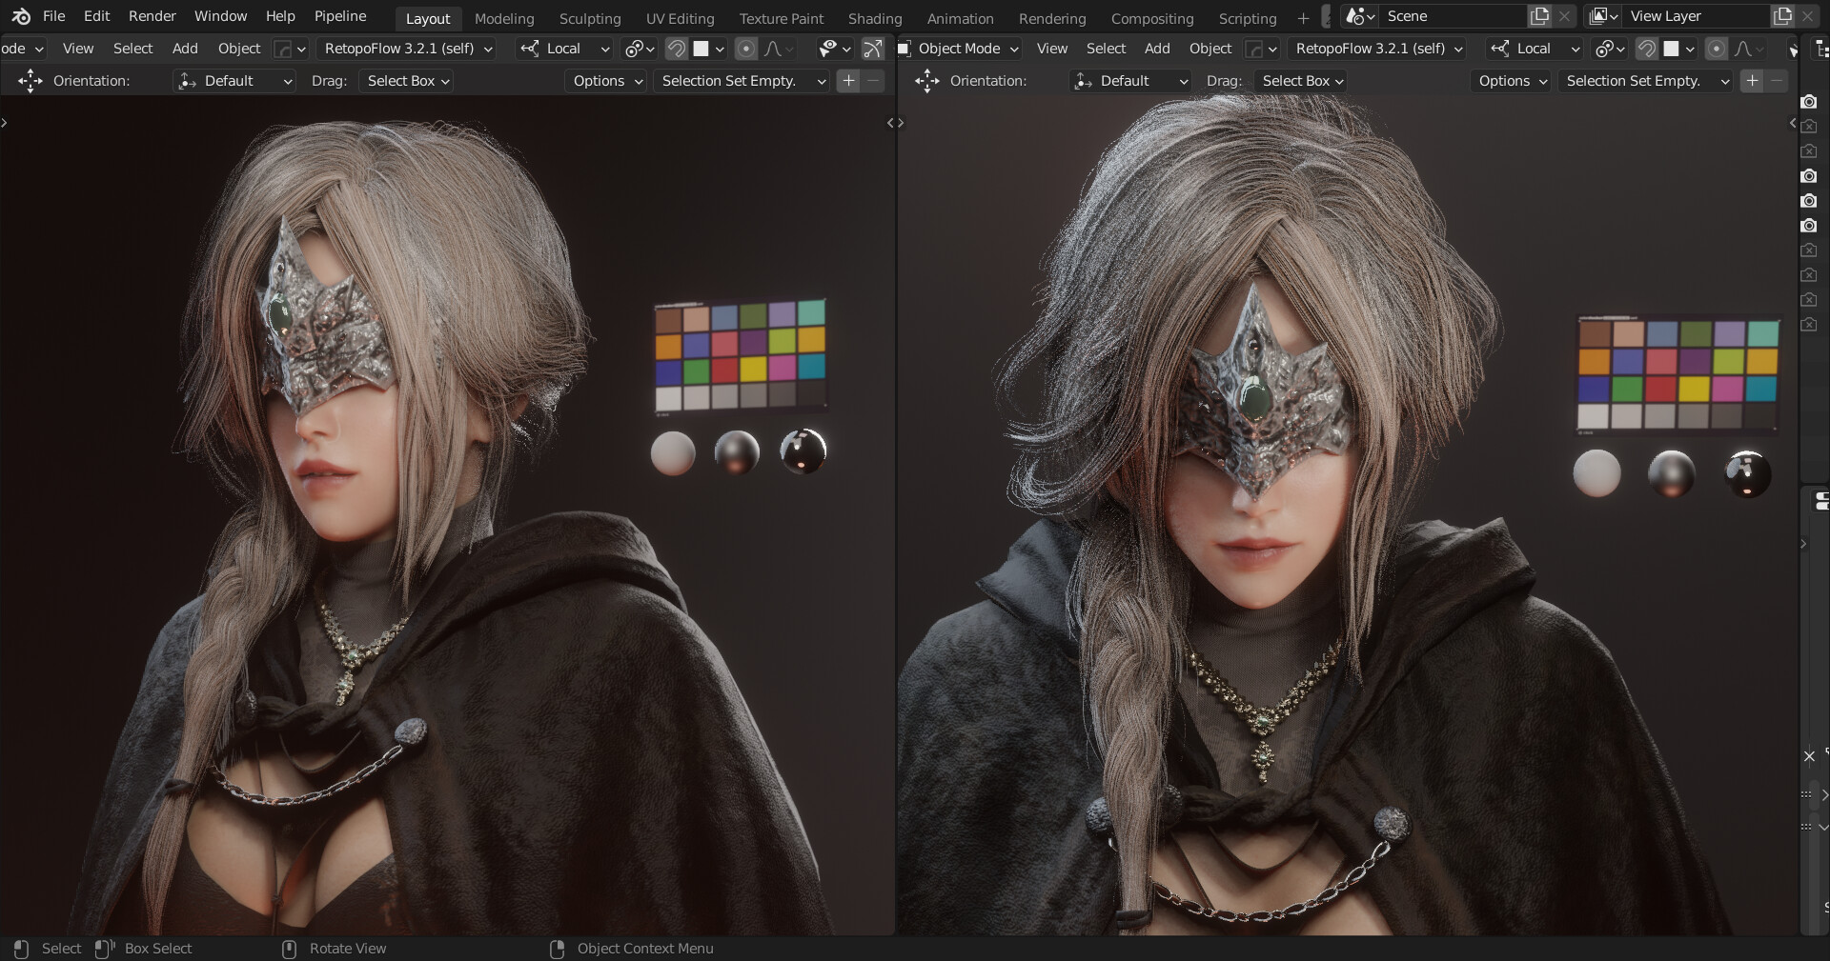Toggle render visibility of the first outliner item
Viewport: 1830px width, 961px height.
click(x=1808, y=102)
